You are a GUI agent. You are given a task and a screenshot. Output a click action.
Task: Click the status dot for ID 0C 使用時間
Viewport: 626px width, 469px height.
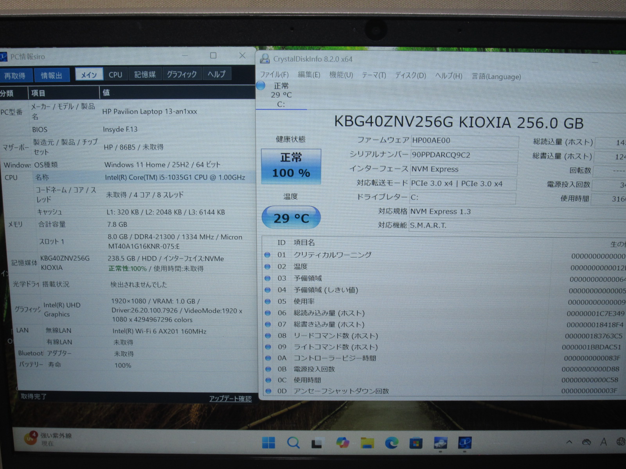[268, 379]
